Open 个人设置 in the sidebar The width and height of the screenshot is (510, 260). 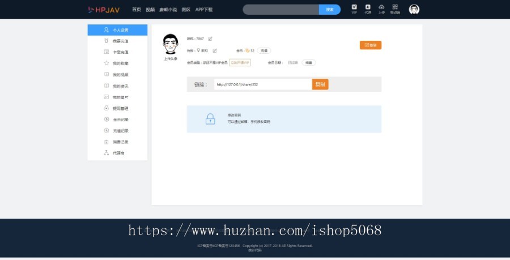pos(117,30)
